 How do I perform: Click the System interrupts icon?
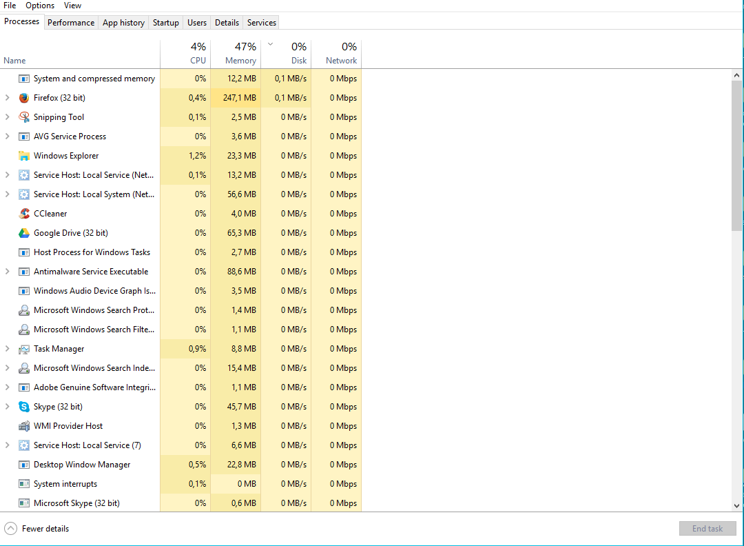pos(23,484)
